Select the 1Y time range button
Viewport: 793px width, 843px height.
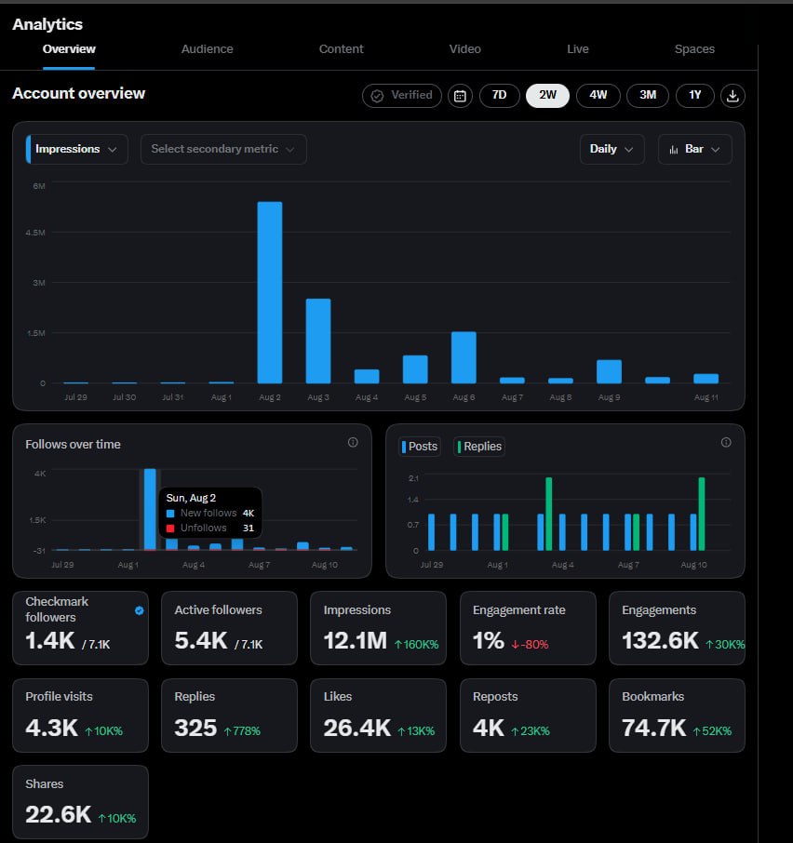[x=694, y=96]
